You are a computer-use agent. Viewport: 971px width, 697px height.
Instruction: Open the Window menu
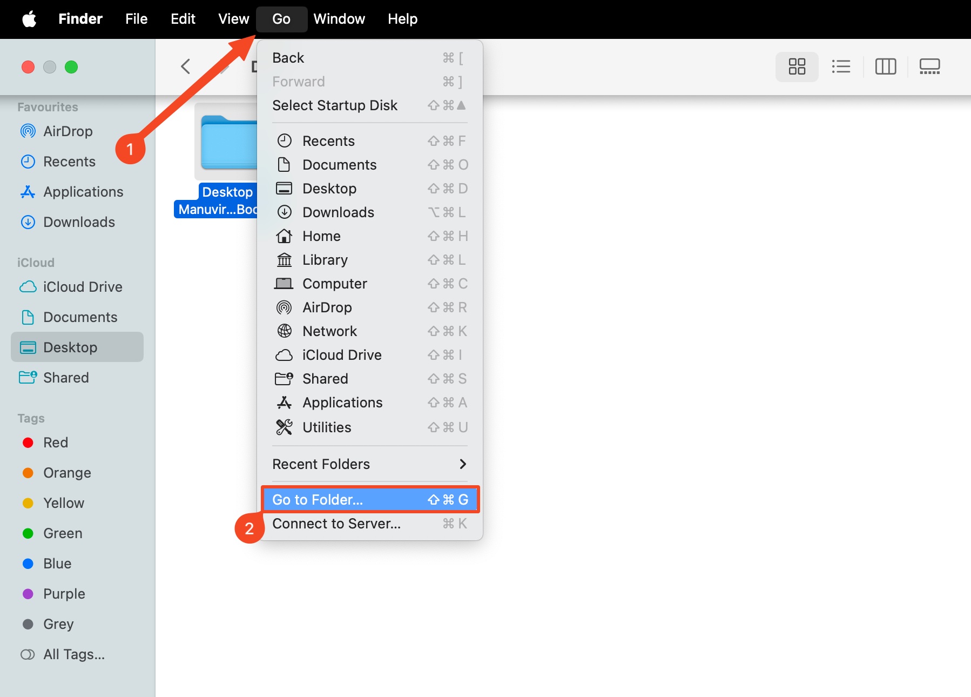click(339, 19)
